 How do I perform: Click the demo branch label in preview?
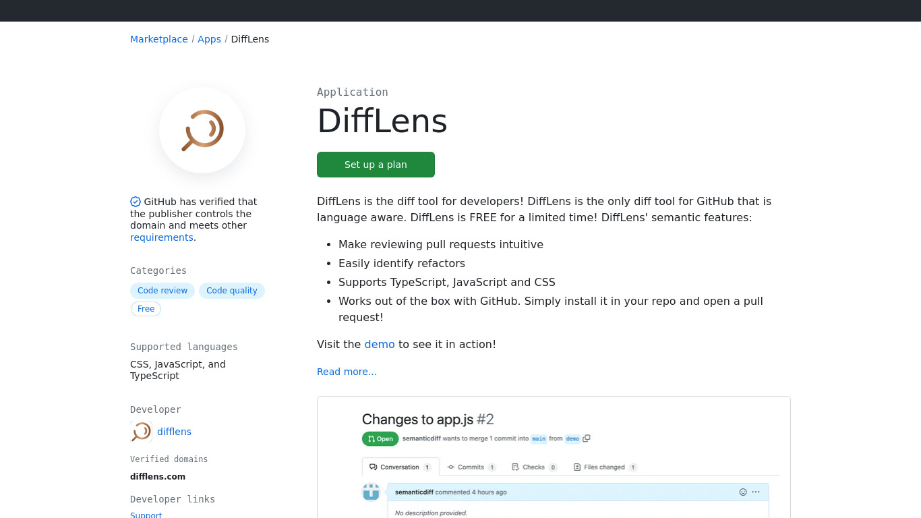572,438
